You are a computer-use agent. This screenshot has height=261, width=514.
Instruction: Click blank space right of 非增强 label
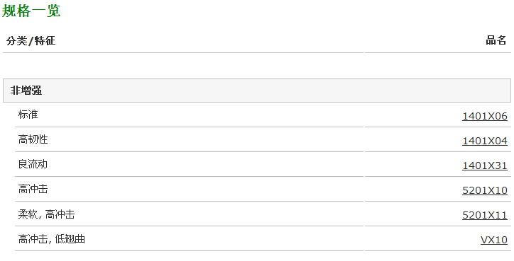(x=275, y=91)
